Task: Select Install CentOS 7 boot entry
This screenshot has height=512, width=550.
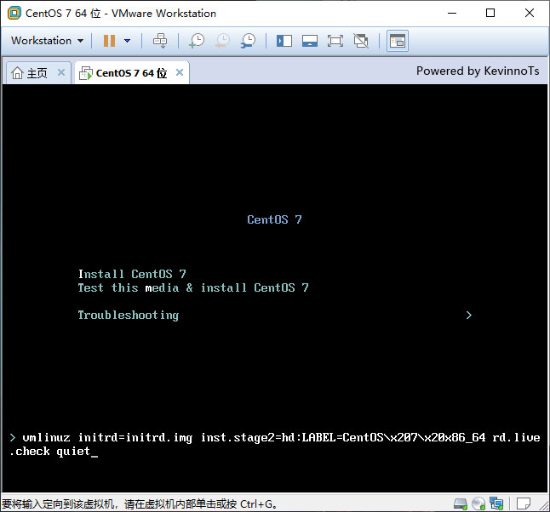Action: pyautogui.click(x=132, y=274)
